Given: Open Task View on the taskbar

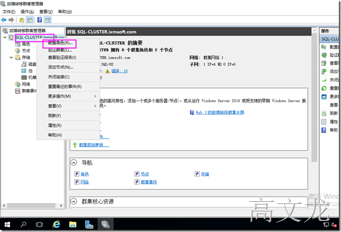Looking at the screenshot, I should [39, 225].
